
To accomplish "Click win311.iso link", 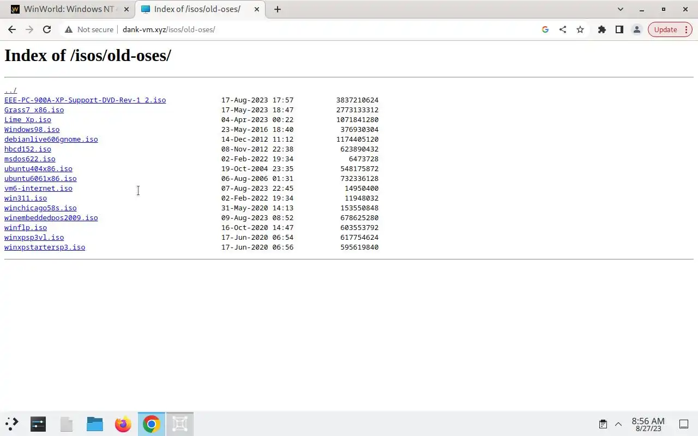I will coord(26,198).
